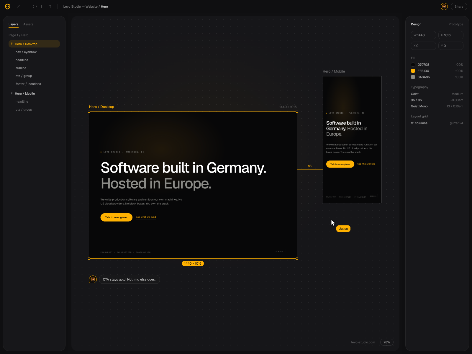Click the 13 / 0.16em value
The height and width of the screenshot is (354, 472).
[x=455, y=106]
